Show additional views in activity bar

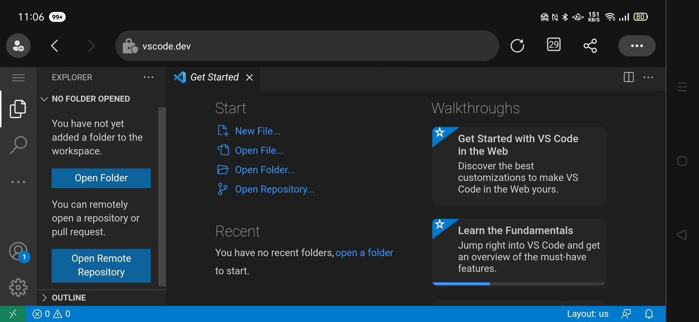click(x=18, y=182)
